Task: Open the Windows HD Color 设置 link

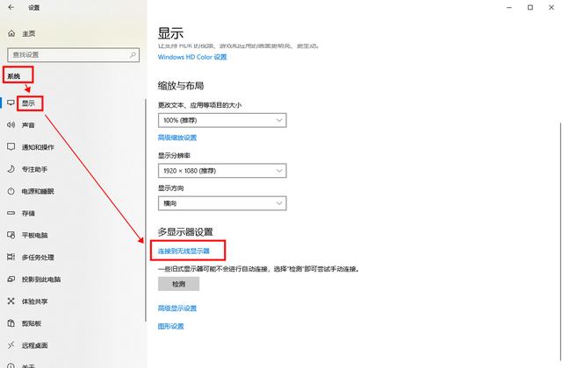Action: [191, 57]
